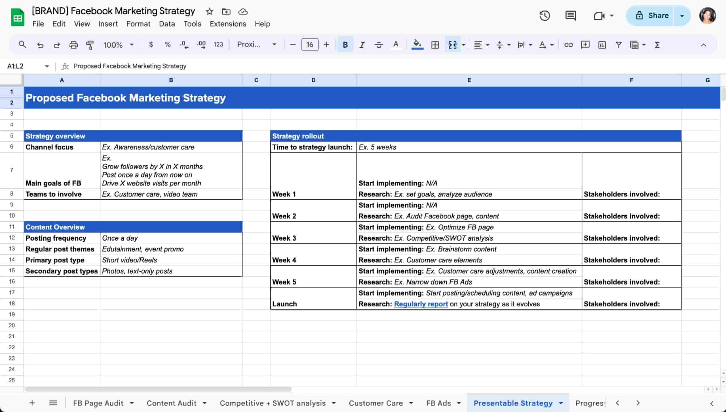
Task: Open the Presentable Strategy sheet menu arrow
Action: (560, 403)
